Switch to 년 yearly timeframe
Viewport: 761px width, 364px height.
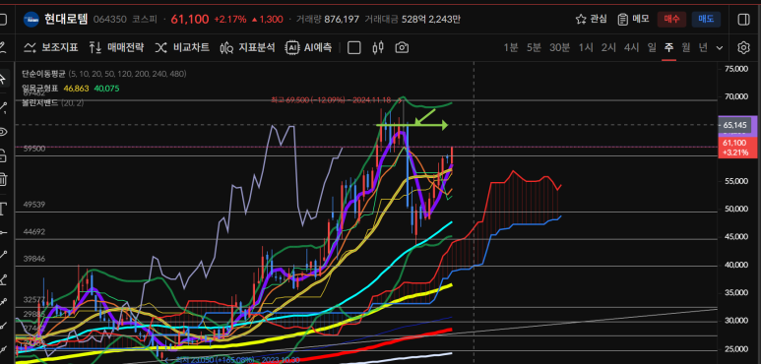click(x=703, y=47)
